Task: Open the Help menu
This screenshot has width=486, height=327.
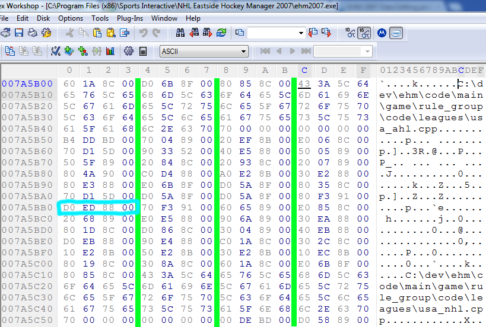Action: click(x=193, y=18)
